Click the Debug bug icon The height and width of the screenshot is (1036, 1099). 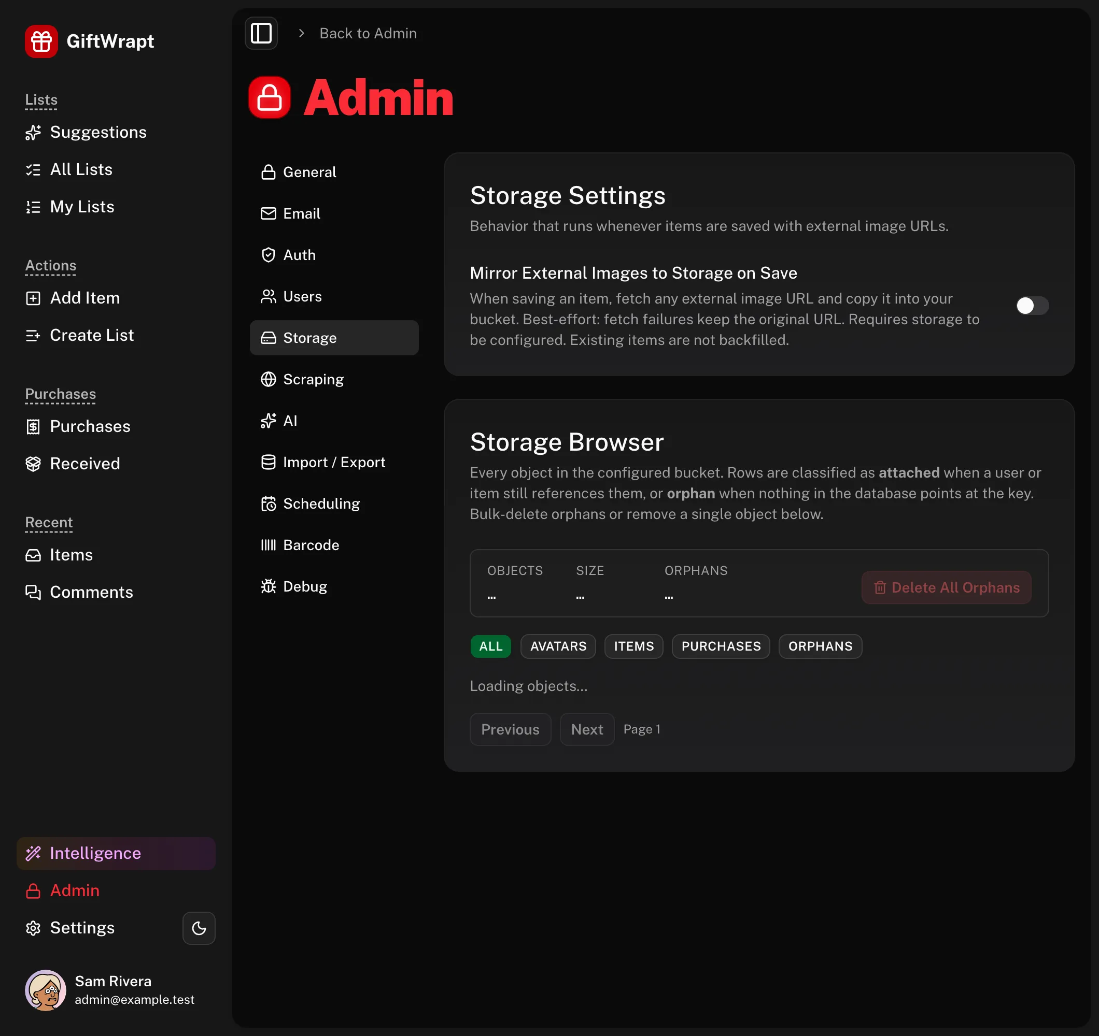coord(268,586)
